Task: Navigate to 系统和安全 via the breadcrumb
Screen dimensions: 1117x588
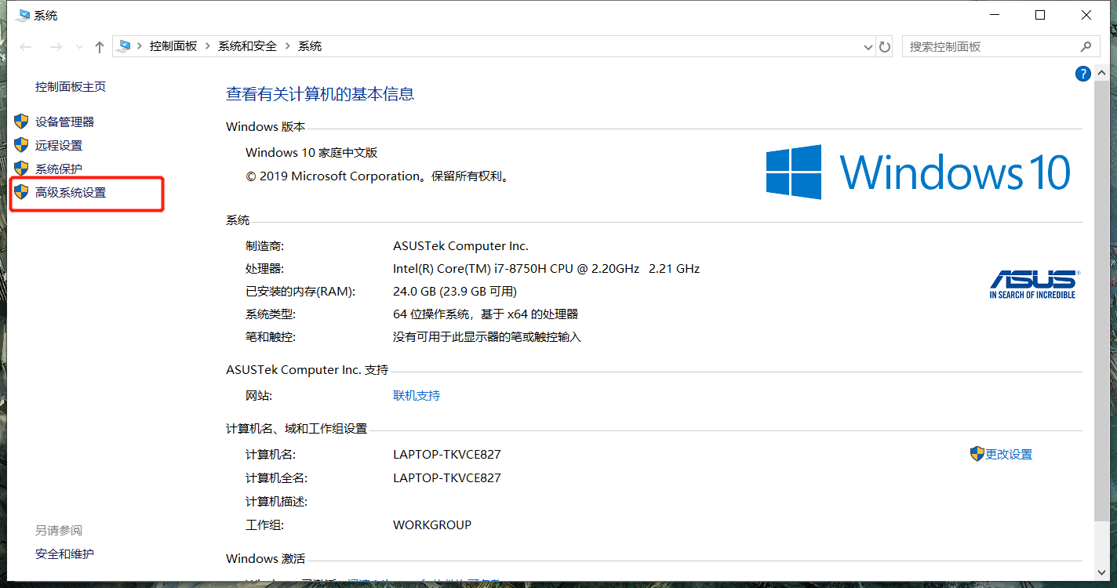Action: click(x=247, y=45)
